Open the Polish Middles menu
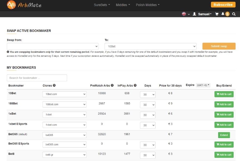The width and height of the screenshot is (240, 161). (x=147, y=5)
